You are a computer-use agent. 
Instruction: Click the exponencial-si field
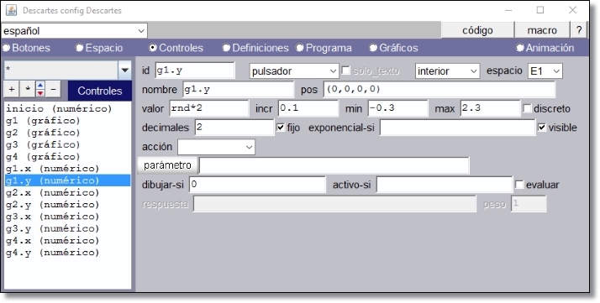(457, 128)
